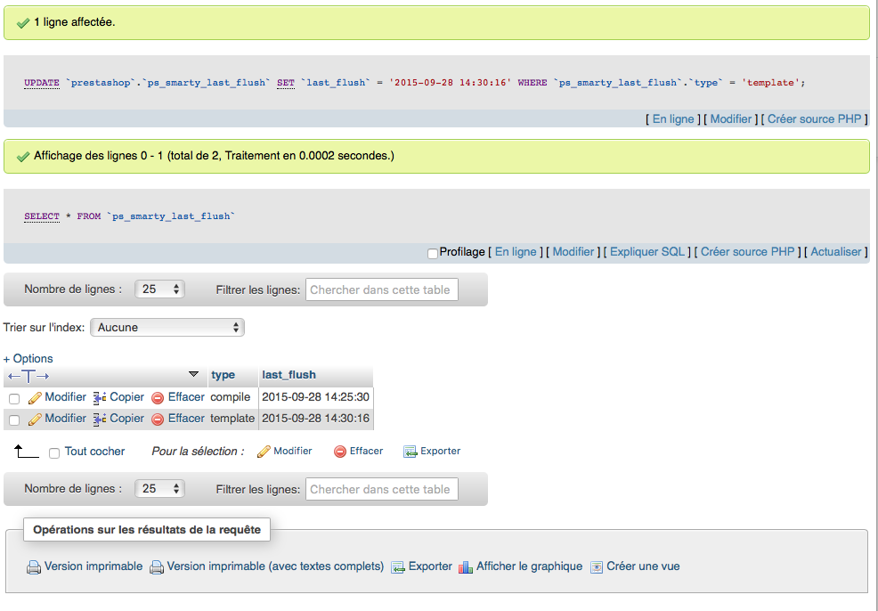
Task: Expand the + Options link
Action: 28,358
